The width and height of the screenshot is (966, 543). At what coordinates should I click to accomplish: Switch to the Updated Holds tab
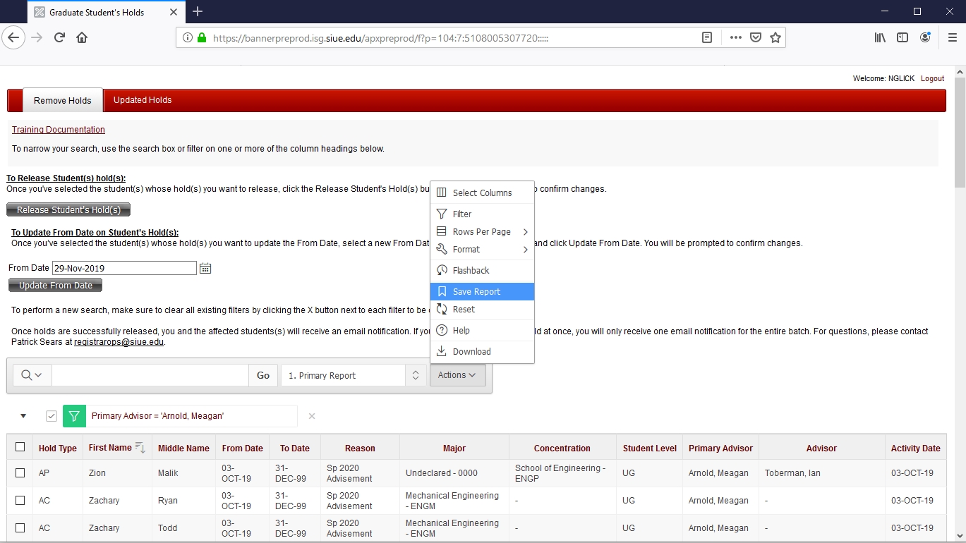(x=143, y=100)
